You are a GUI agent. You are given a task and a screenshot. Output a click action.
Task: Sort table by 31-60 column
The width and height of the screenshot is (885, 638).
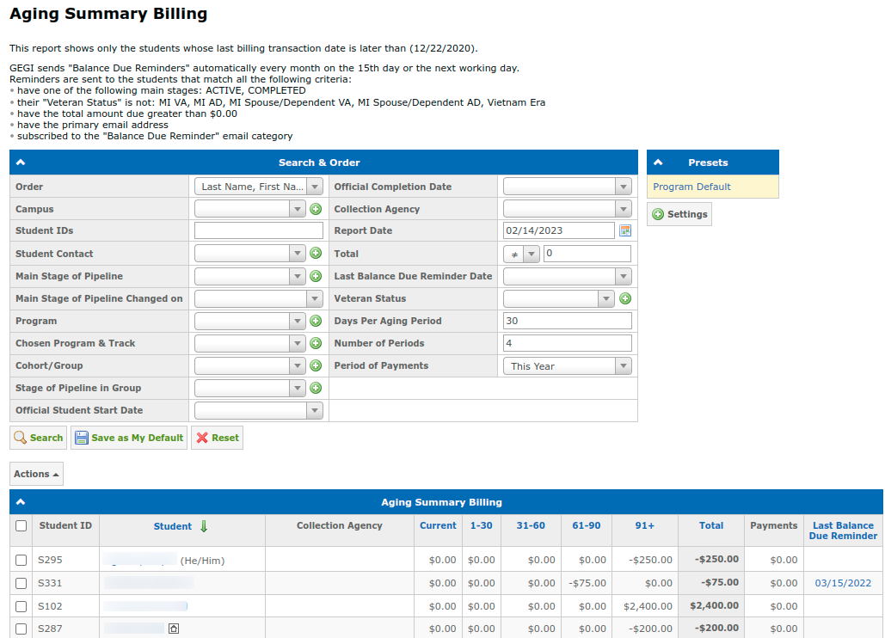531,525
